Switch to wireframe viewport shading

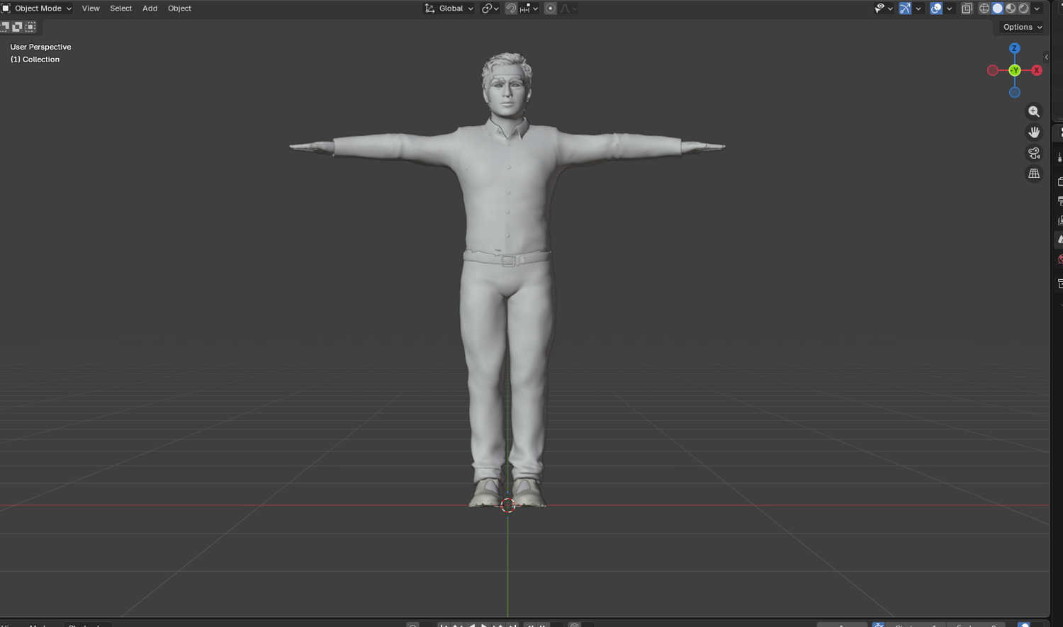click(984, 9)
